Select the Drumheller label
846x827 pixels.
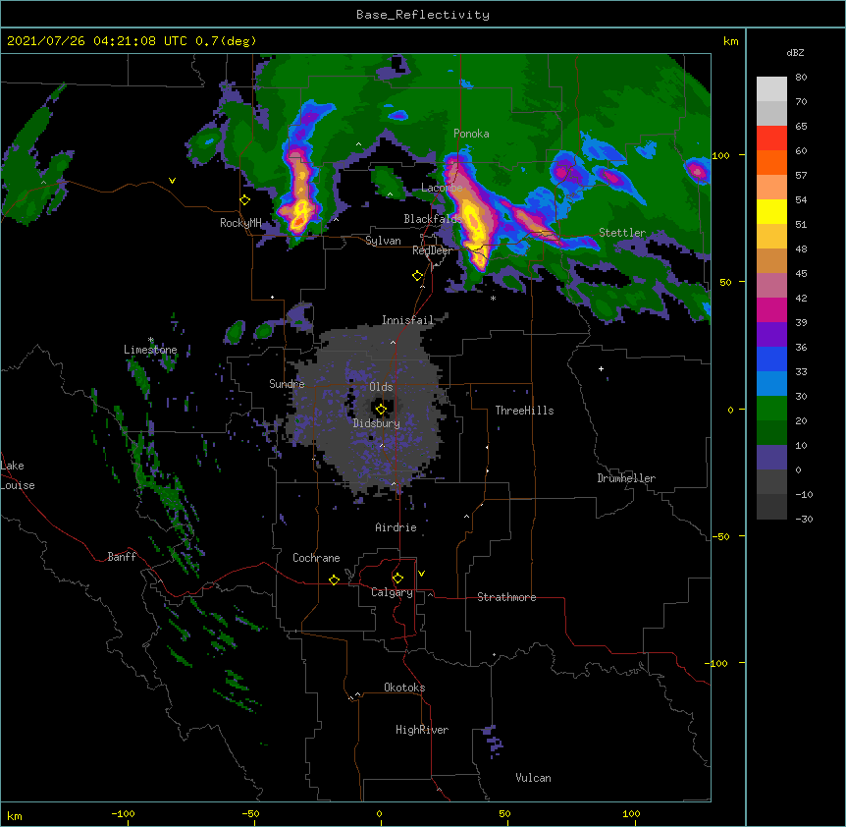click(626, 478)
